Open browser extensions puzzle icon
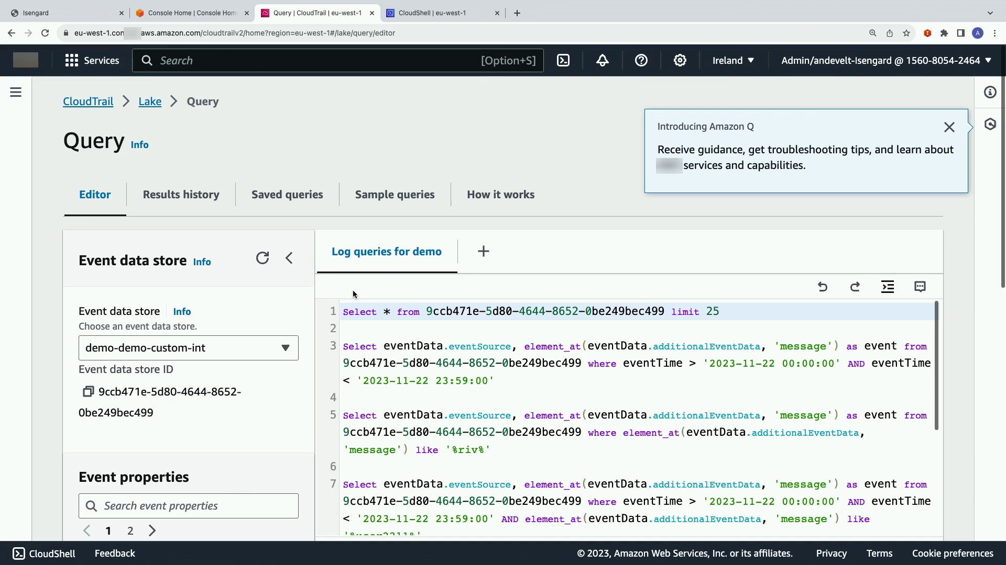 pos(944,33)
